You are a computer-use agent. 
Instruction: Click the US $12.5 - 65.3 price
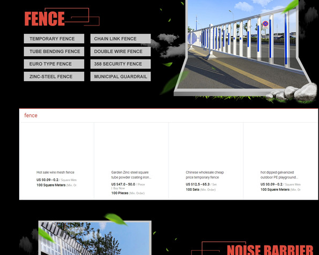tap(198, 184)
